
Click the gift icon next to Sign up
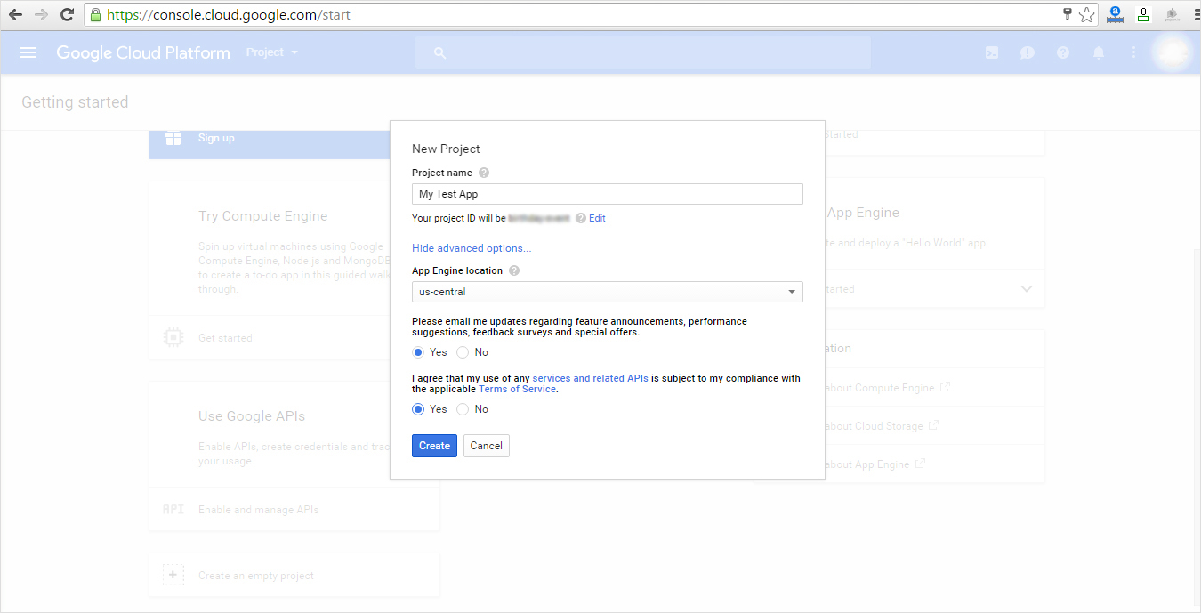point(173,138)
